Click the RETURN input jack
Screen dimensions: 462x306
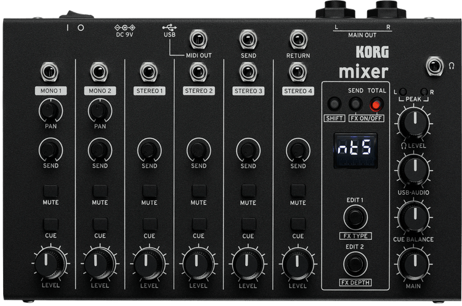[x=298, y=39]
